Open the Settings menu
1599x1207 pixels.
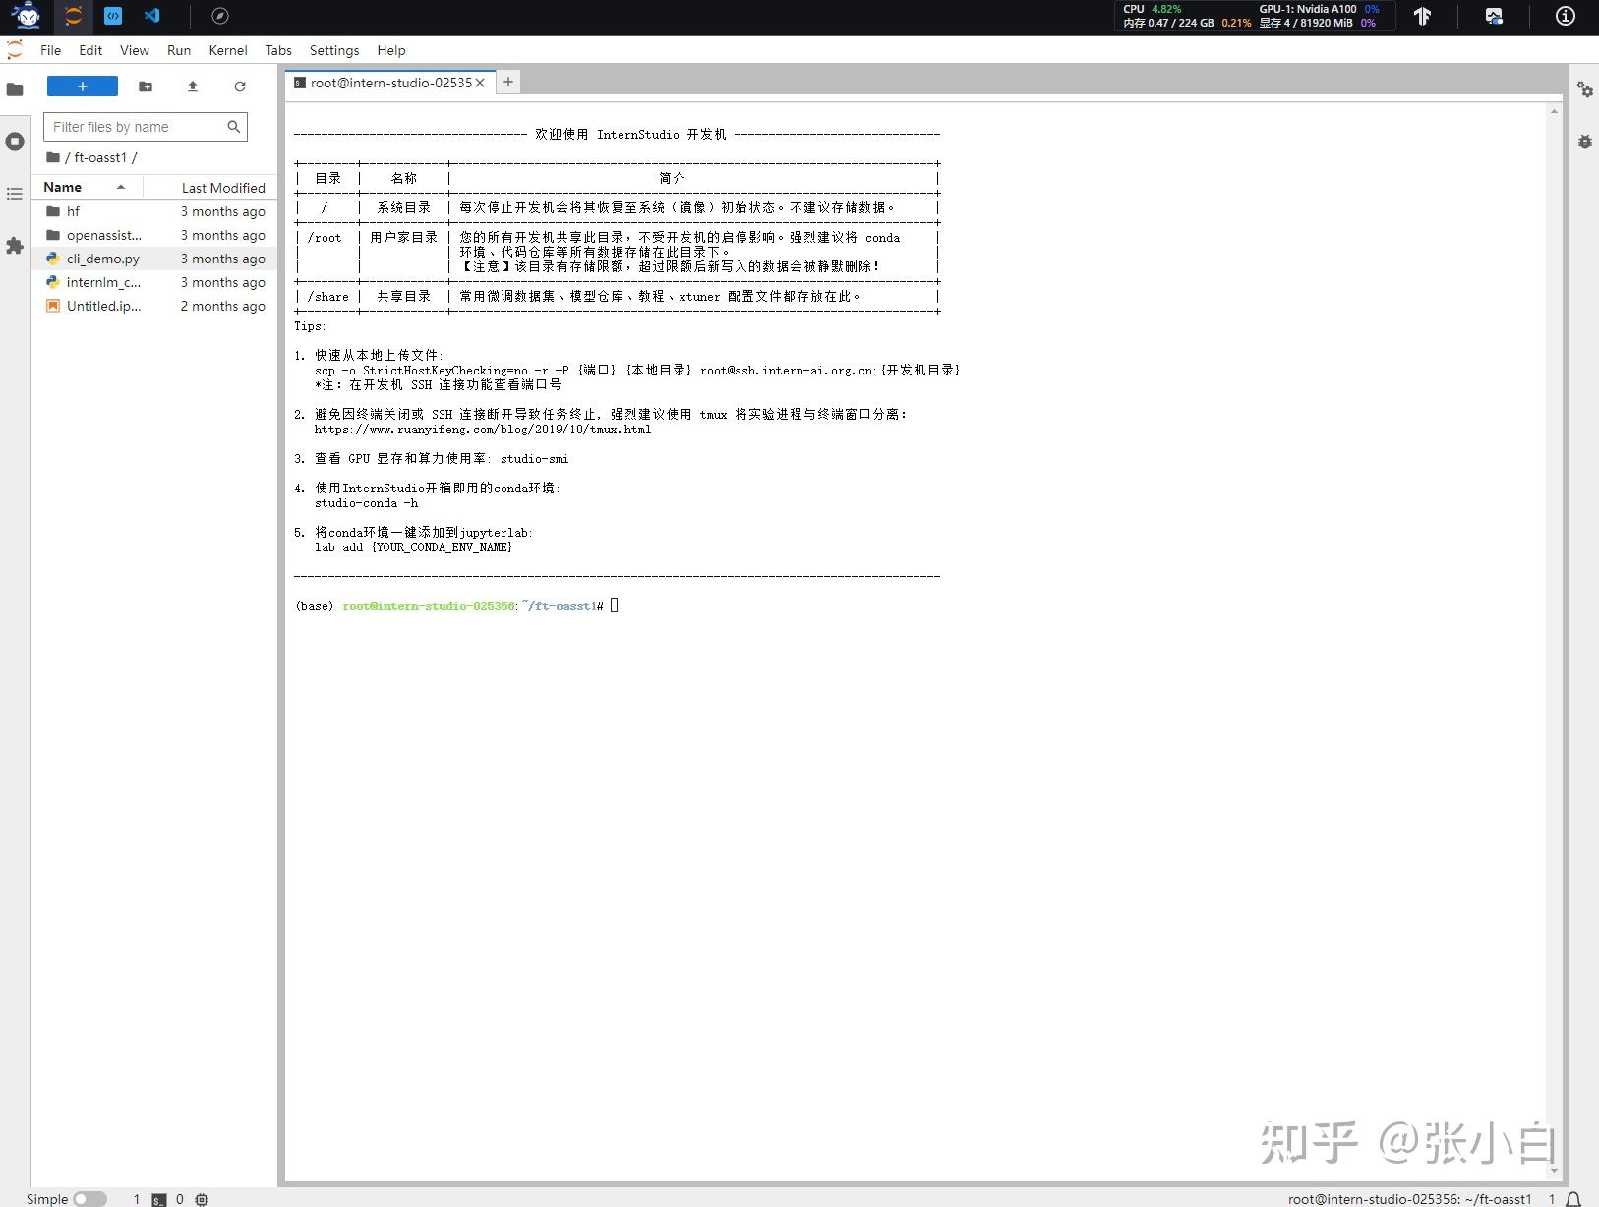[x=334, y=50]
